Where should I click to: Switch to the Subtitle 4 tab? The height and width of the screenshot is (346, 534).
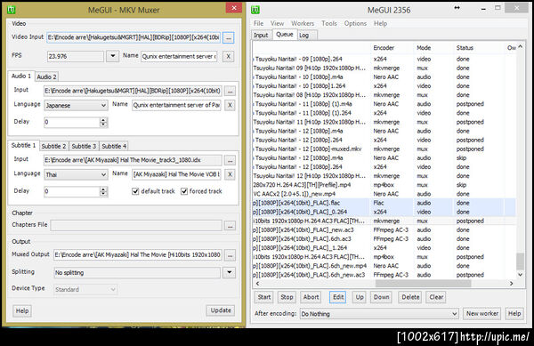pyautogui.click(x=114, y=146)
